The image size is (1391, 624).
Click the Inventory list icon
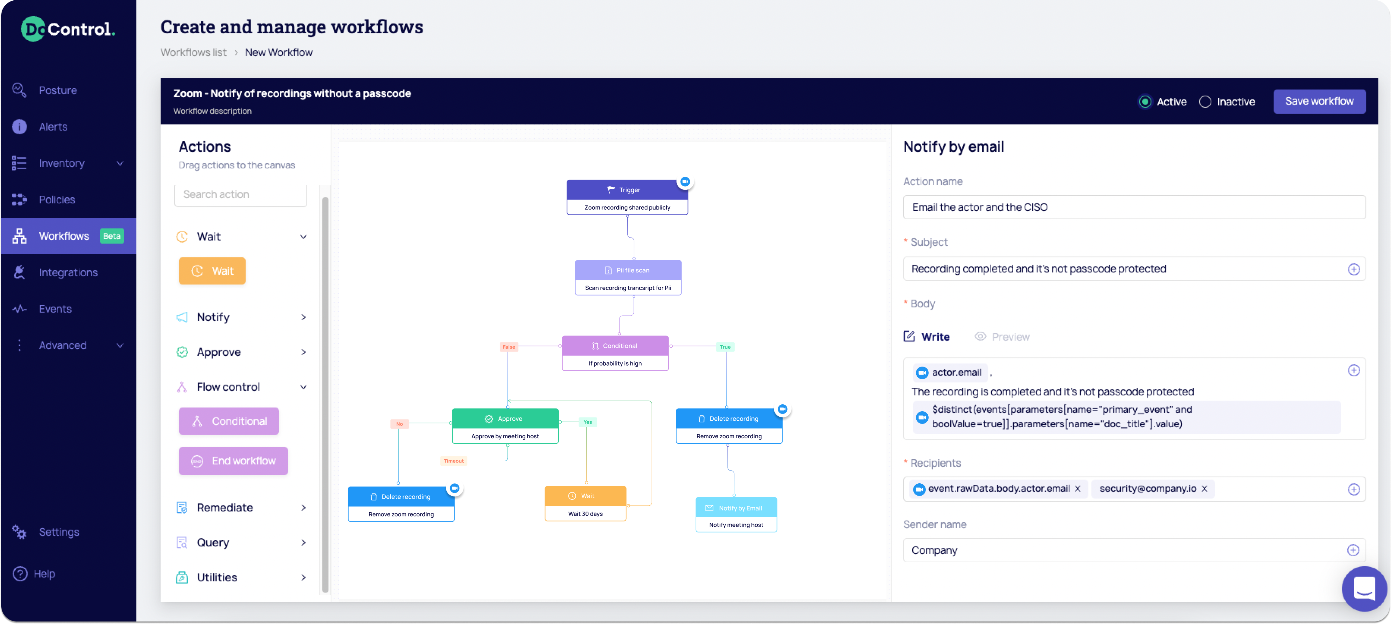[19, 163]
